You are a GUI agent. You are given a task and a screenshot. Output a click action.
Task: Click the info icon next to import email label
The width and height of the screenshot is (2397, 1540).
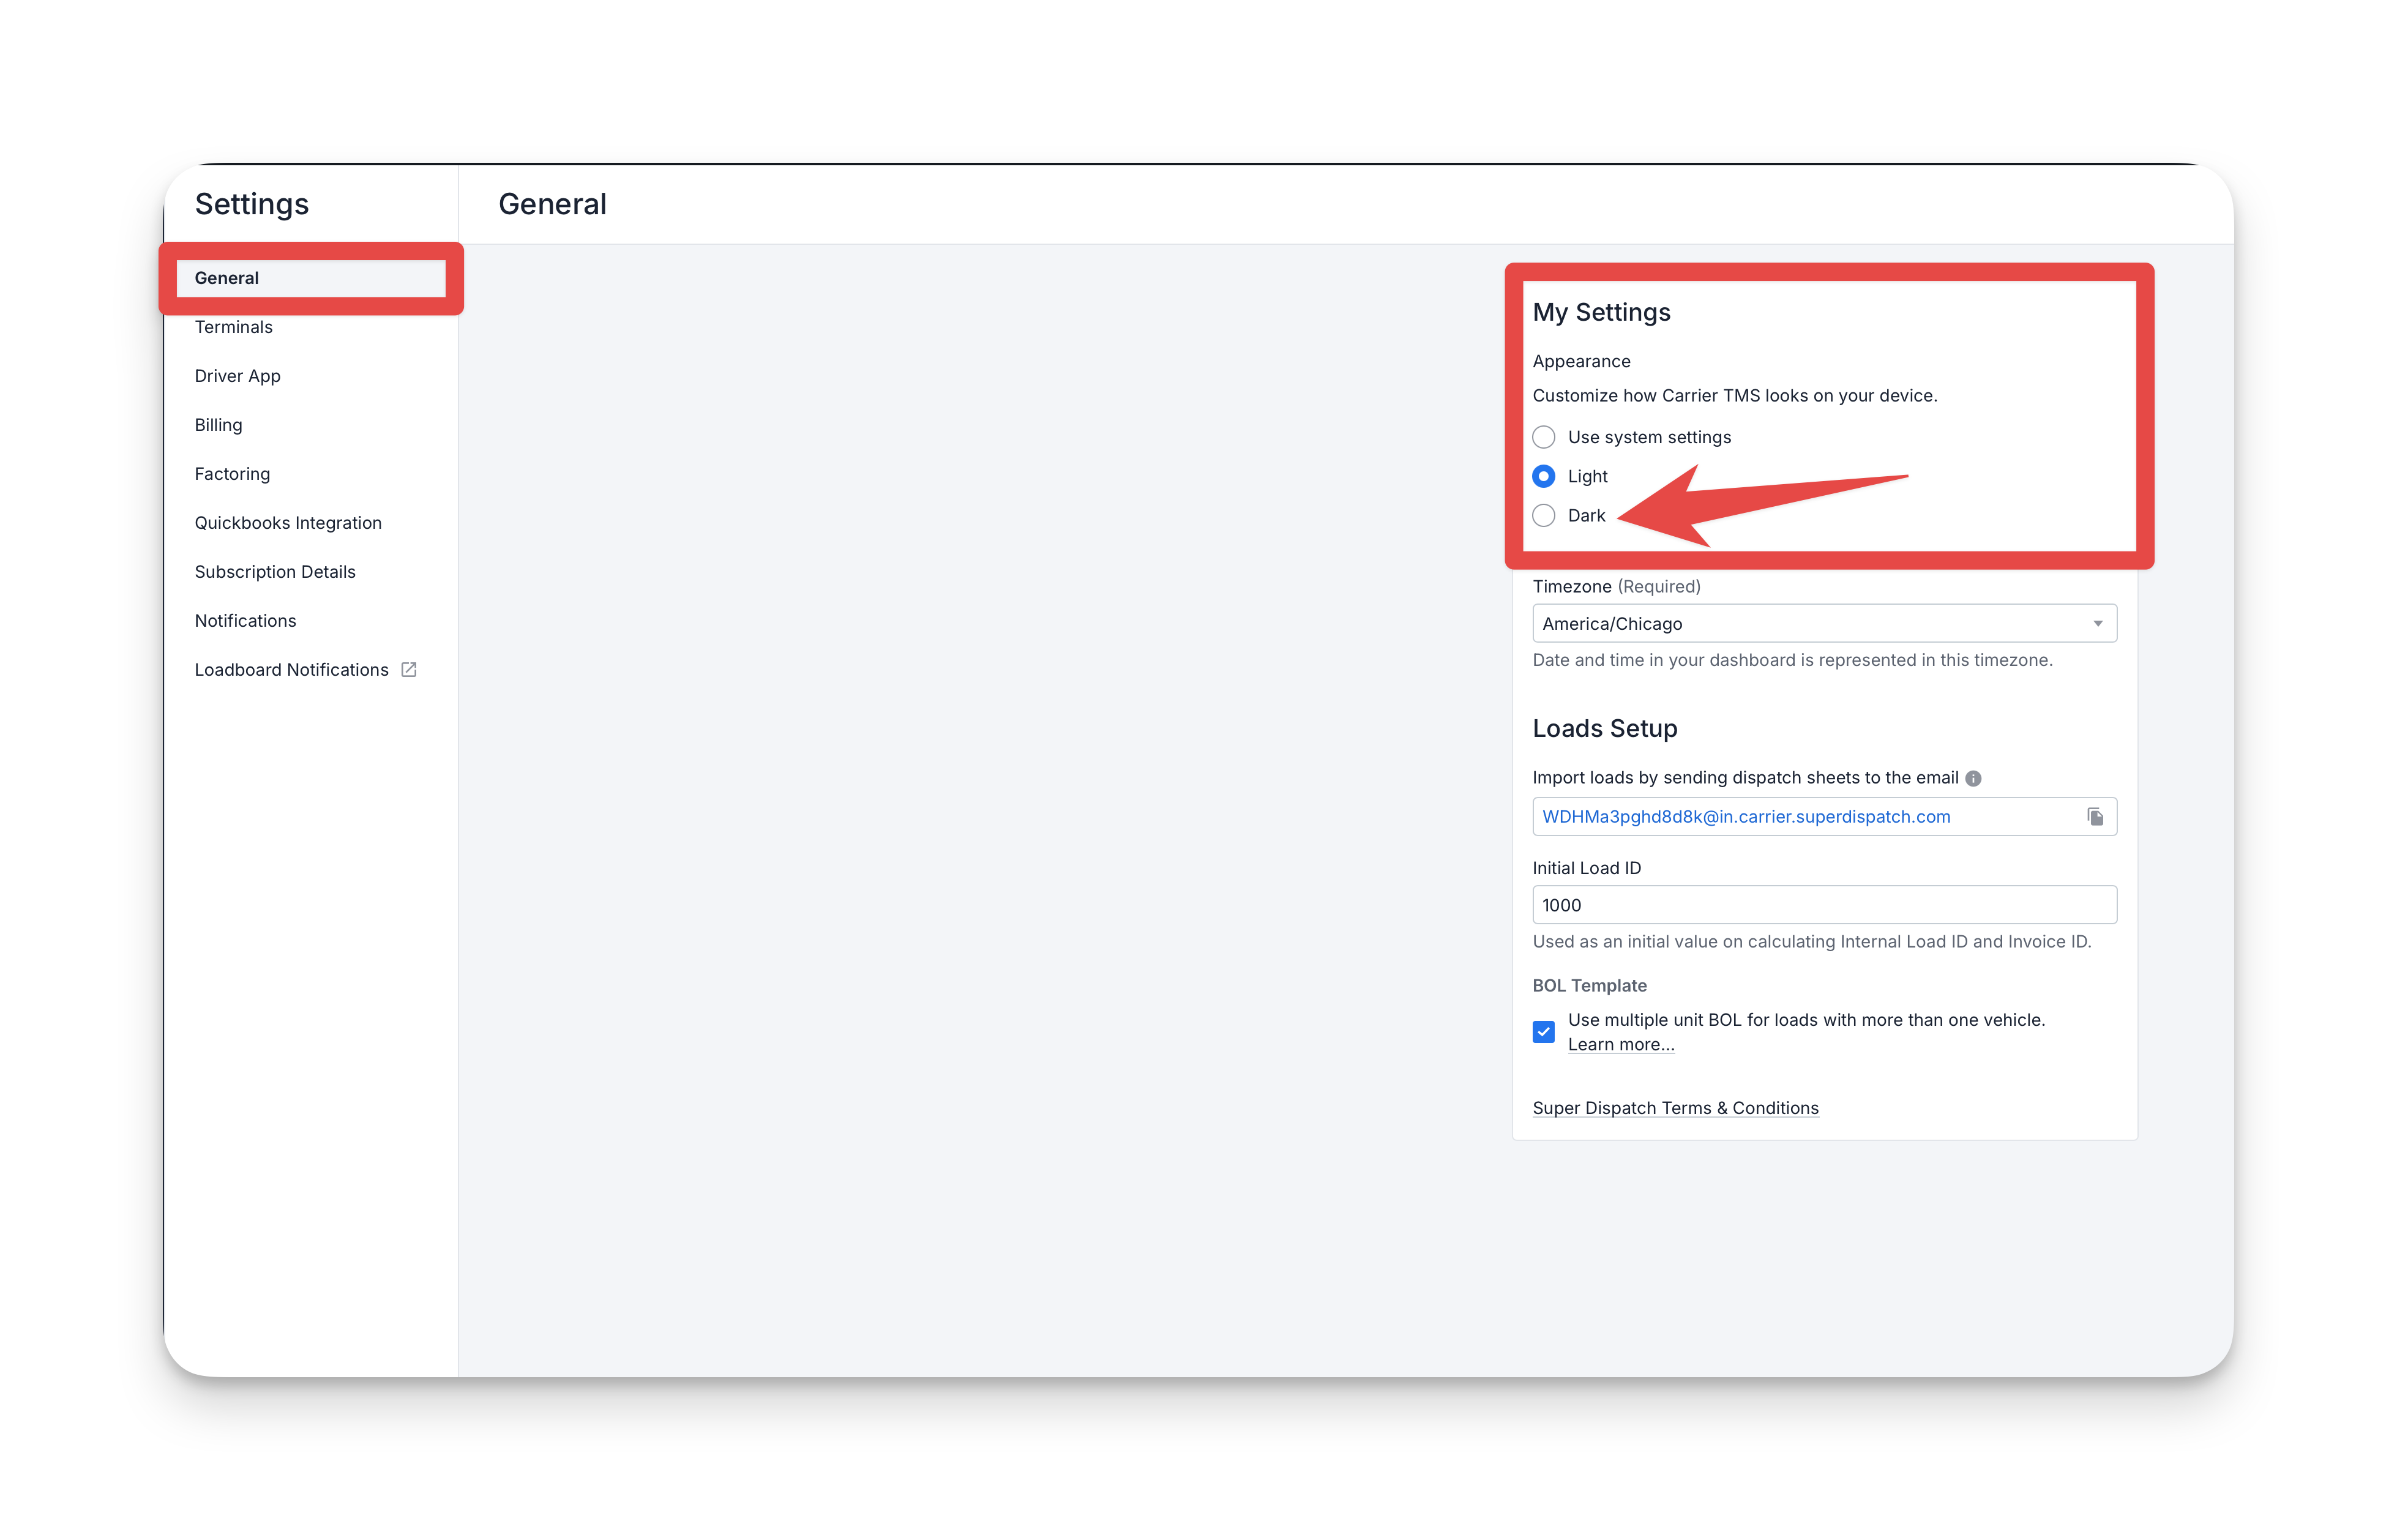[x=1972, y=778]
